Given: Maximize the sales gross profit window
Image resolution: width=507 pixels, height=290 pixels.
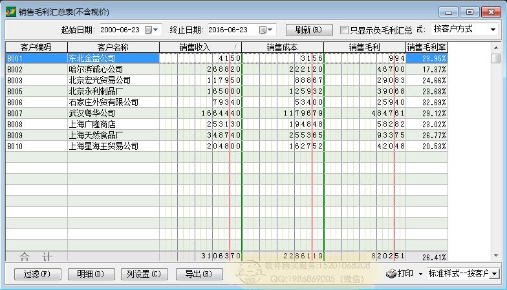Looking at the screenshot, I should click(x=469, y=12).
